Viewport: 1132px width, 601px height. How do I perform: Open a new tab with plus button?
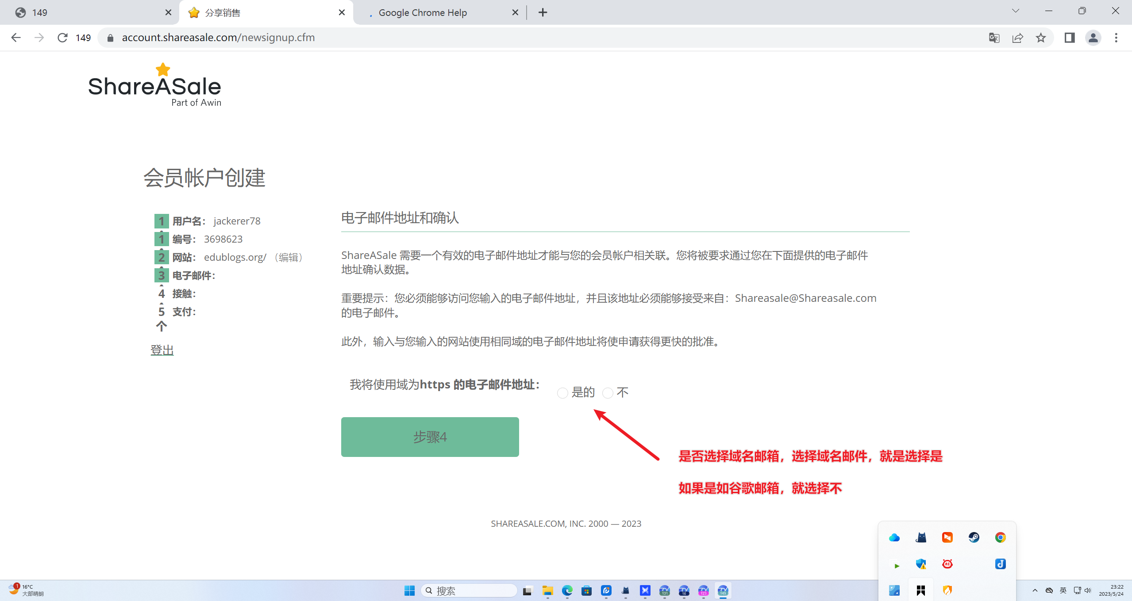click(x=543, y=12)
